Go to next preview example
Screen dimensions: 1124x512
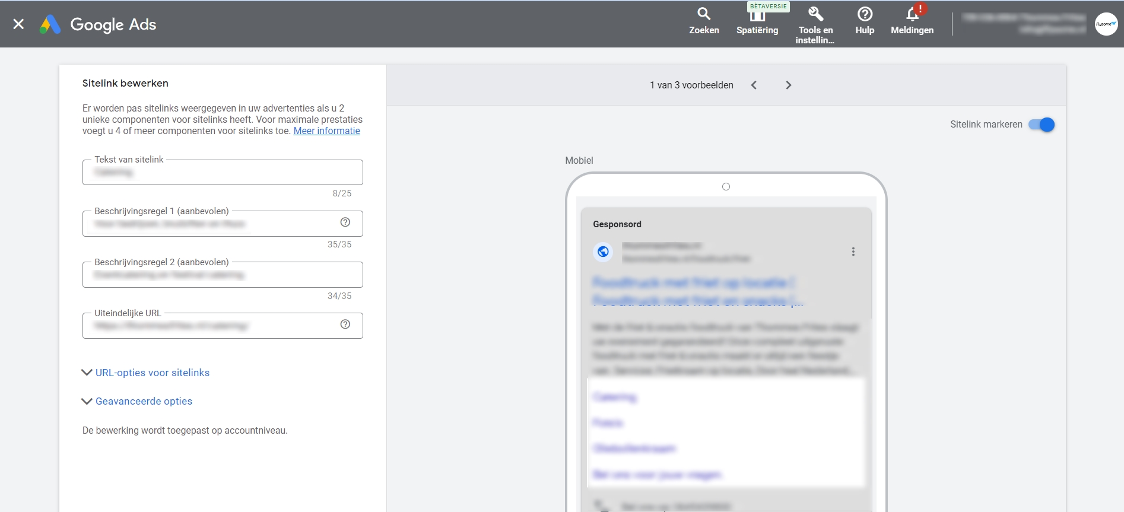point(789,85)
